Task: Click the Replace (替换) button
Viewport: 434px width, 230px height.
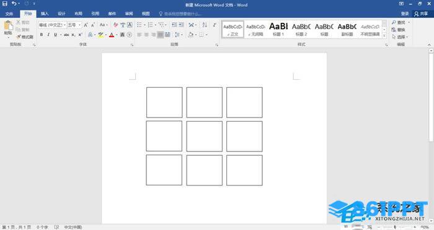Action: click(x=398, y=30)
